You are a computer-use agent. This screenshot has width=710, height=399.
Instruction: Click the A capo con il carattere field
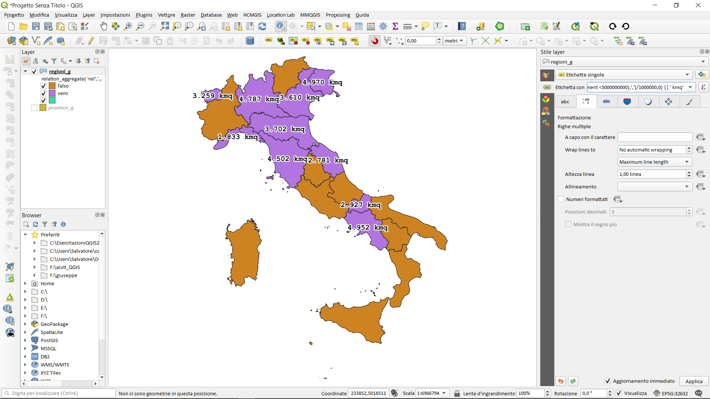(x=655, y=137)
